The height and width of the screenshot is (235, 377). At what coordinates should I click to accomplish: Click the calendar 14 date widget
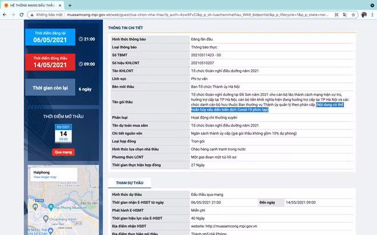[x=63, y=133]
